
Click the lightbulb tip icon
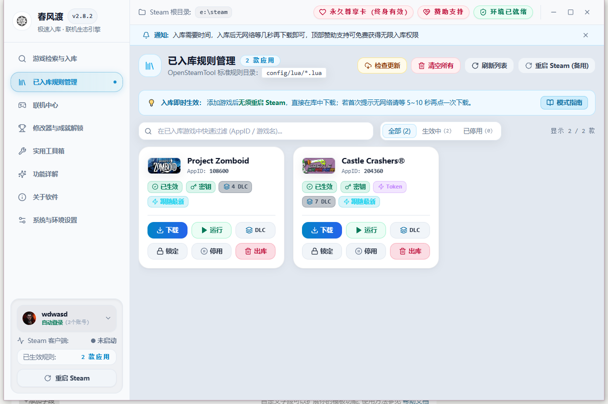(151, 102)
